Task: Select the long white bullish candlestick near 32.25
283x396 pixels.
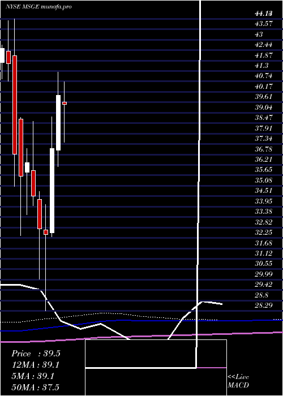Action: tap(52, 191)
